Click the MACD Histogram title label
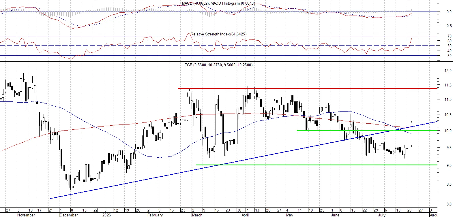Screen dimensions: 453x217 click(x=218, y=3)
